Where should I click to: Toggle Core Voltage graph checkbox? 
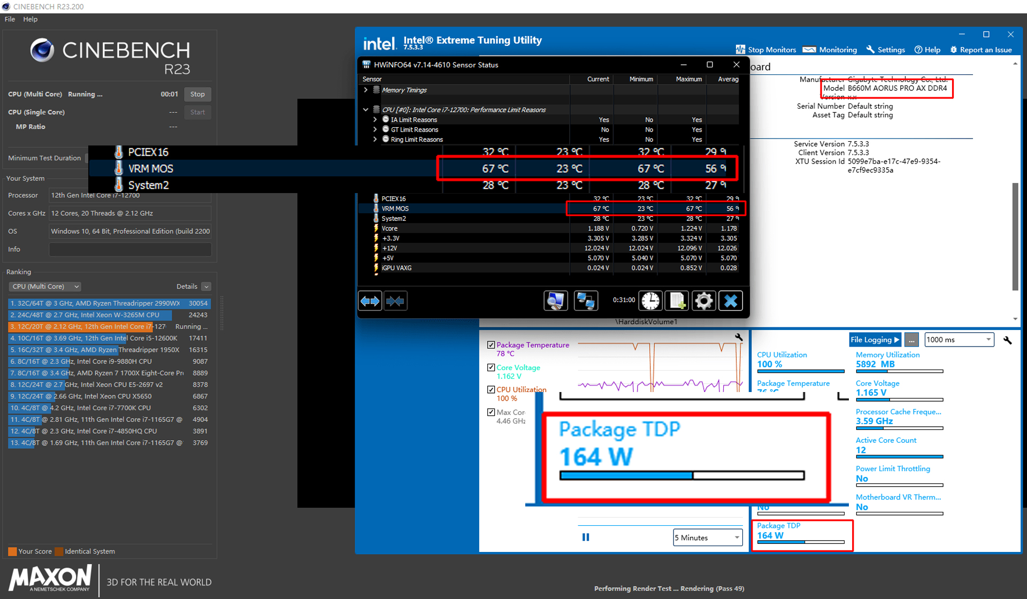491,367
